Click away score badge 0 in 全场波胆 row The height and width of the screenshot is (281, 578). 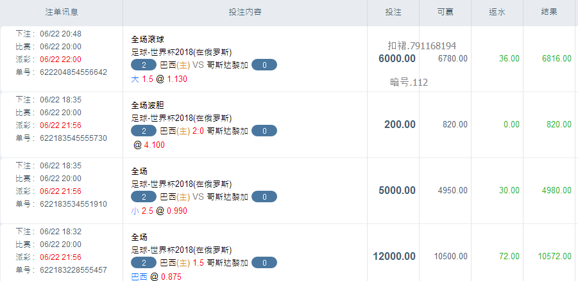[x=264, y=131]
